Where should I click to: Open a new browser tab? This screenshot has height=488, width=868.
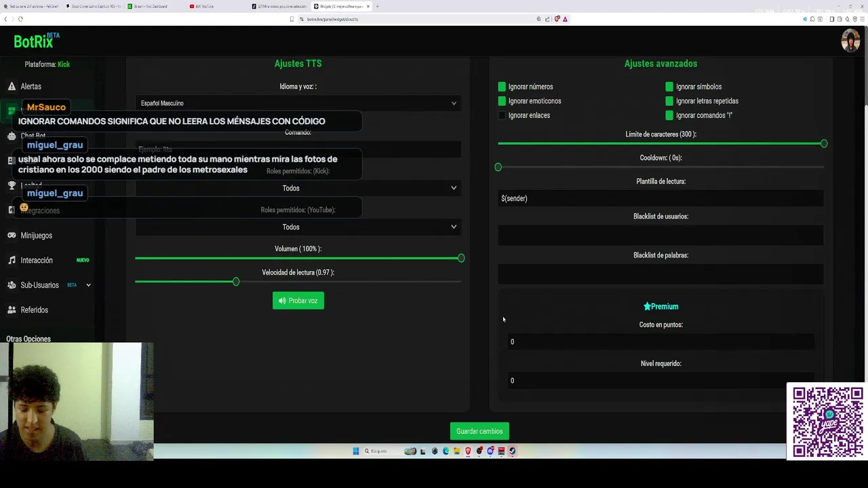pos(378,6)
